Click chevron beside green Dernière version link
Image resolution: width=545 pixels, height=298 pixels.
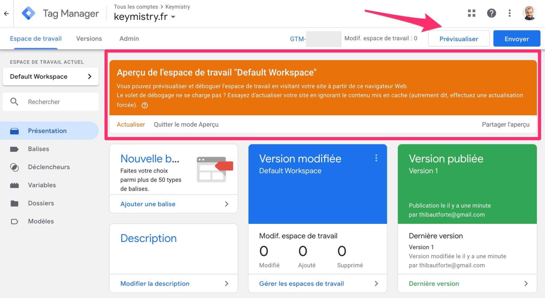pos(526,283)
